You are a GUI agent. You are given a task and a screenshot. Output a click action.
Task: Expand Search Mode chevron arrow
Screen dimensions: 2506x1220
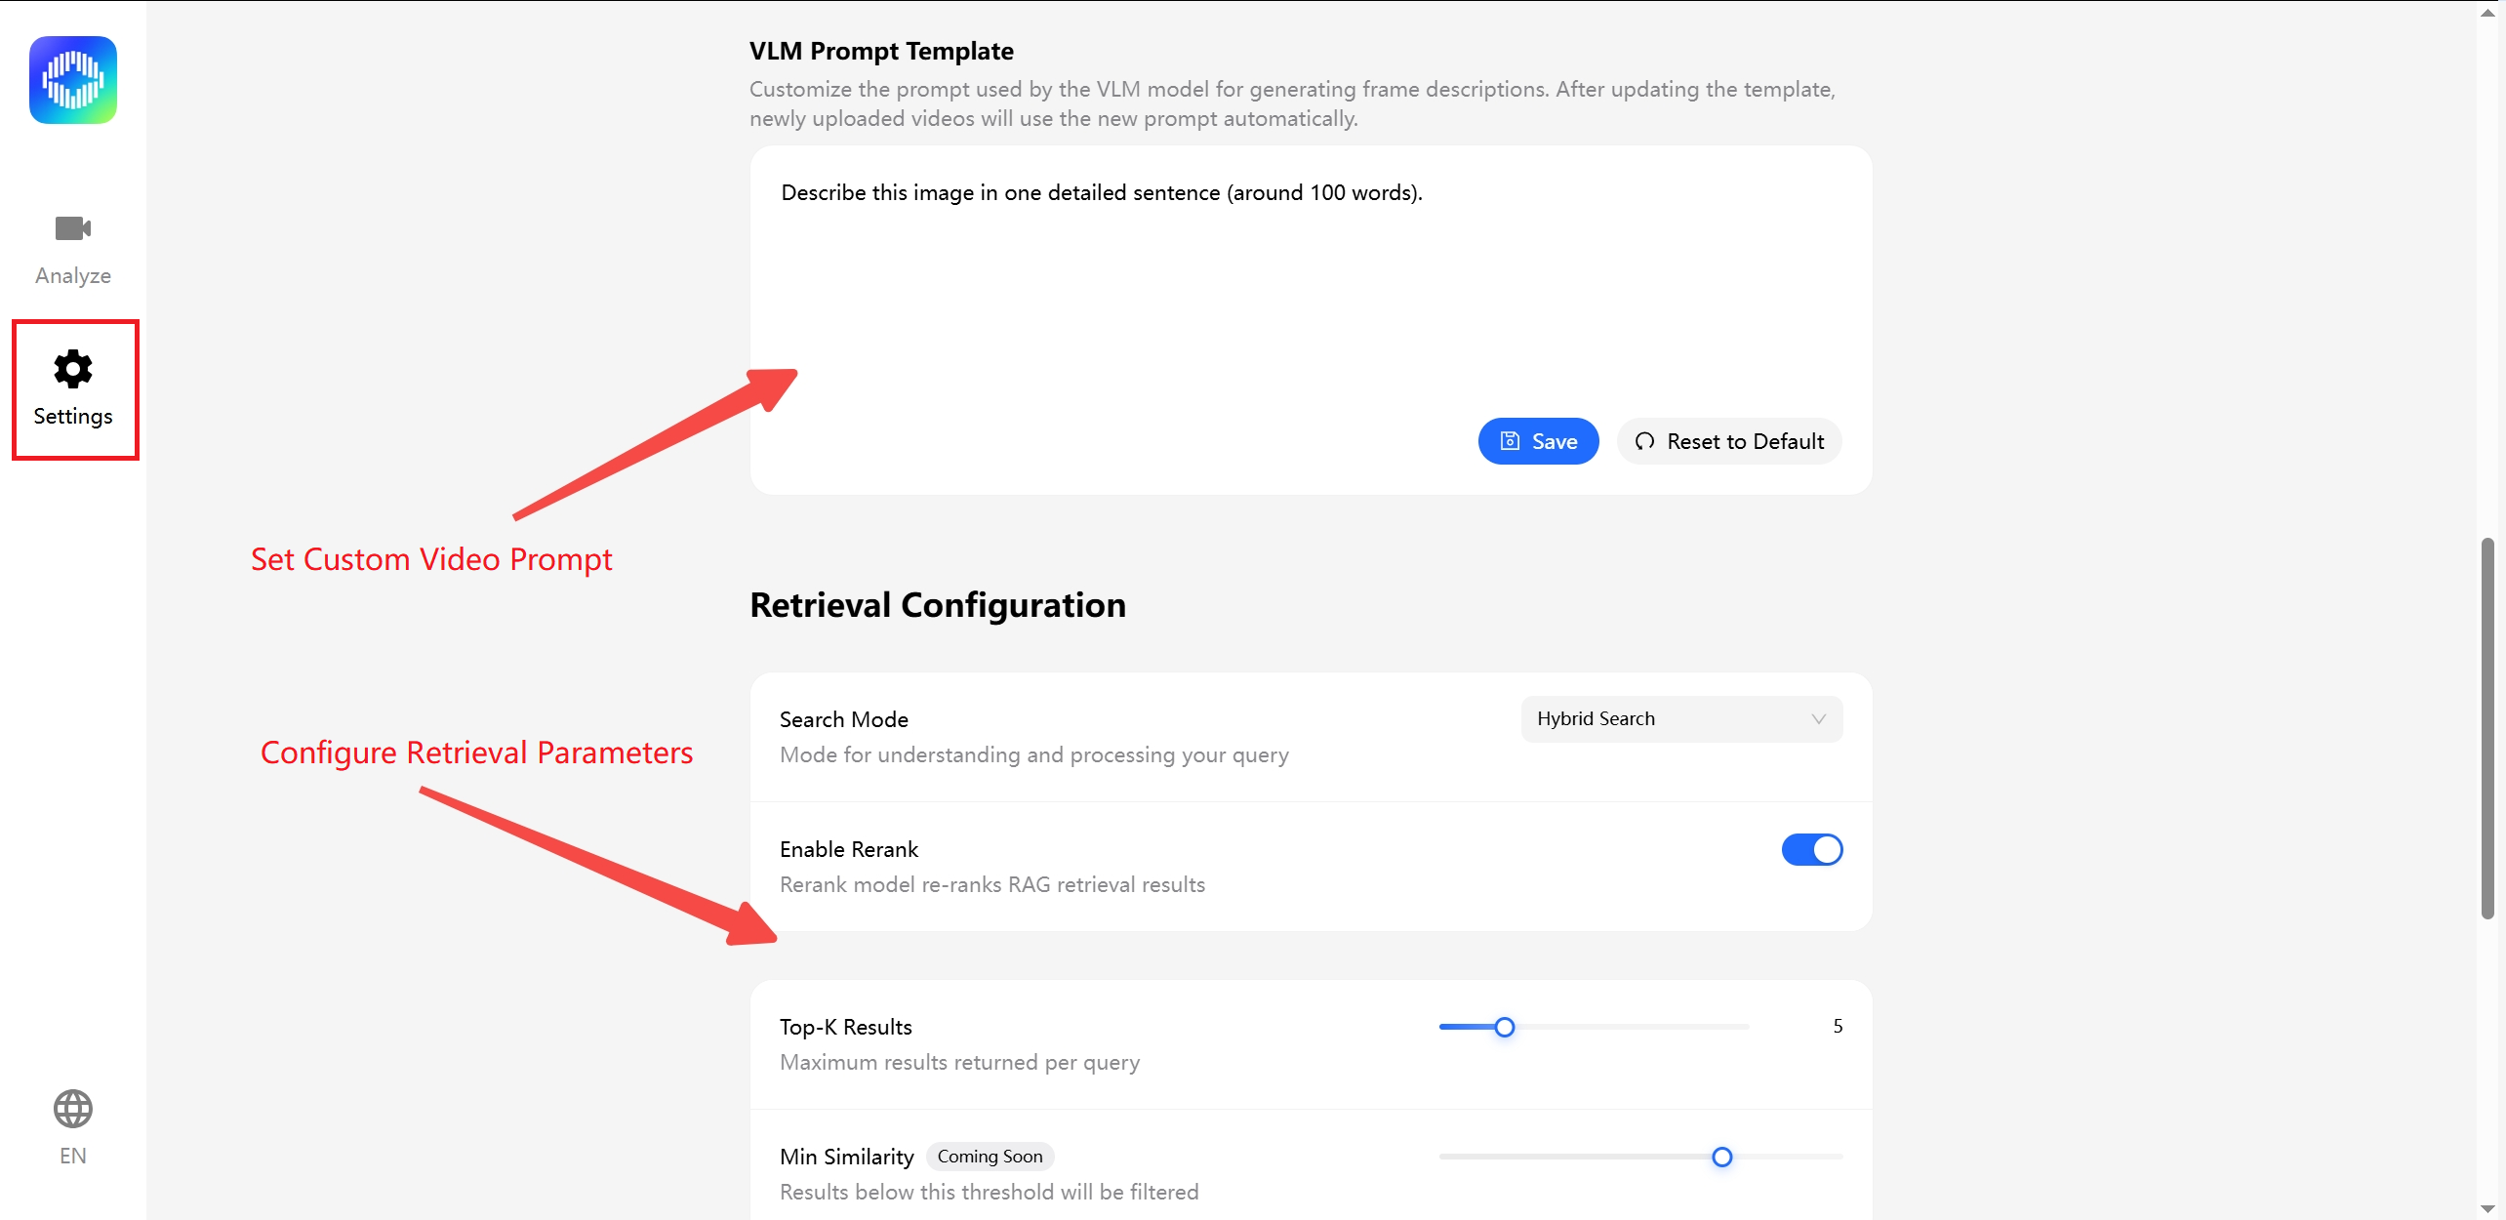coord(1818,719)
